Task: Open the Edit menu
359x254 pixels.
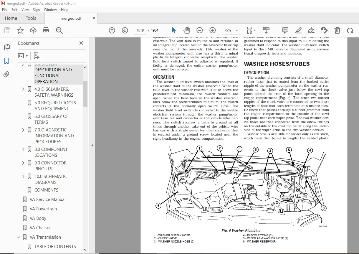Action: coord(14,10)
